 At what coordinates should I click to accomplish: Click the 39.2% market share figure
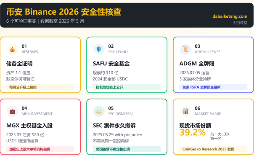pos(193,132)
